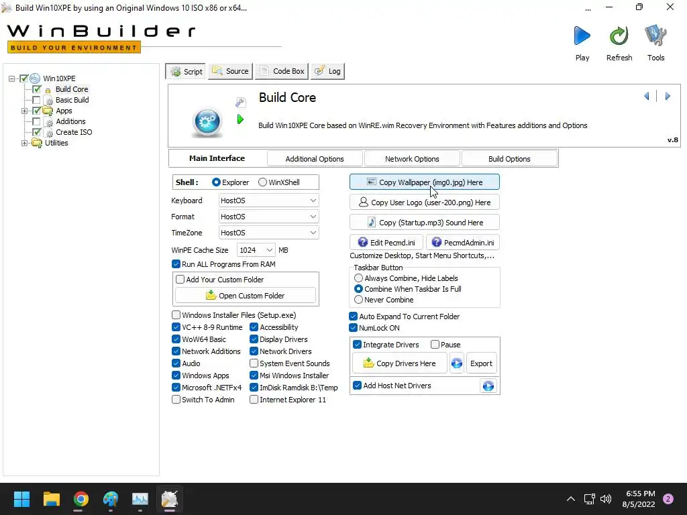Click the green run-script arrow
The image size is (687, 515).
coord(240,119)
